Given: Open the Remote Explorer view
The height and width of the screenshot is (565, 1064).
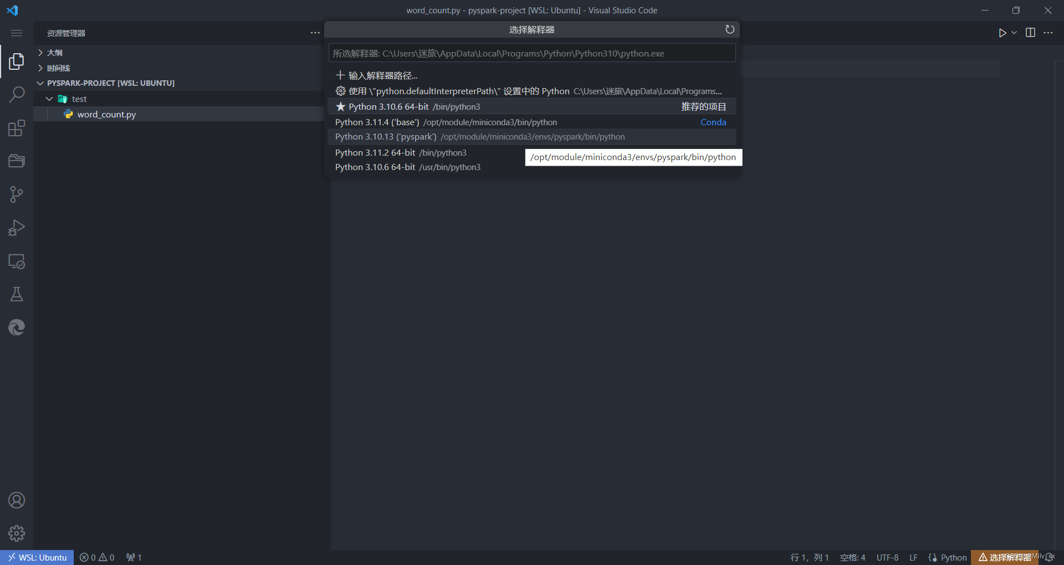Looking at the screenshot, I should pyautogui.click(x=16, y=261).
